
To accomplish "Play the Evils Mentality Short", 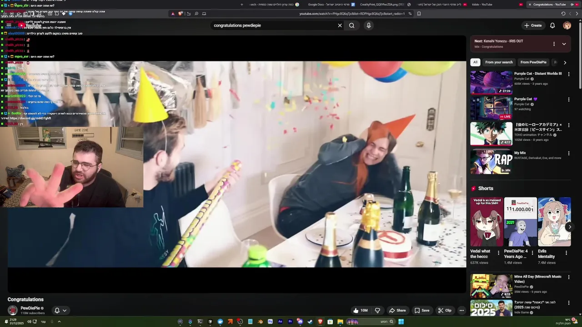I will pyautogui.click(x=554, y=222).
